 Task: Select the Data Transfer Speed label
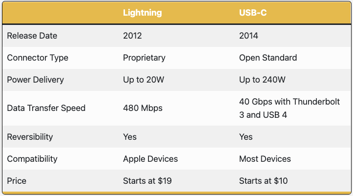click(x=46, y=108)
